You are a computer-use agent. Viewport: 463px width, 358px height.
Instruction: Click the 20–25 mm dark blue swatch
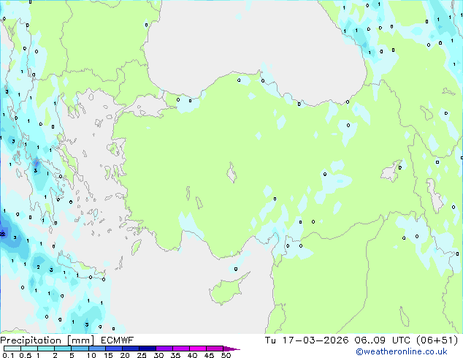(x=130, y=349)
